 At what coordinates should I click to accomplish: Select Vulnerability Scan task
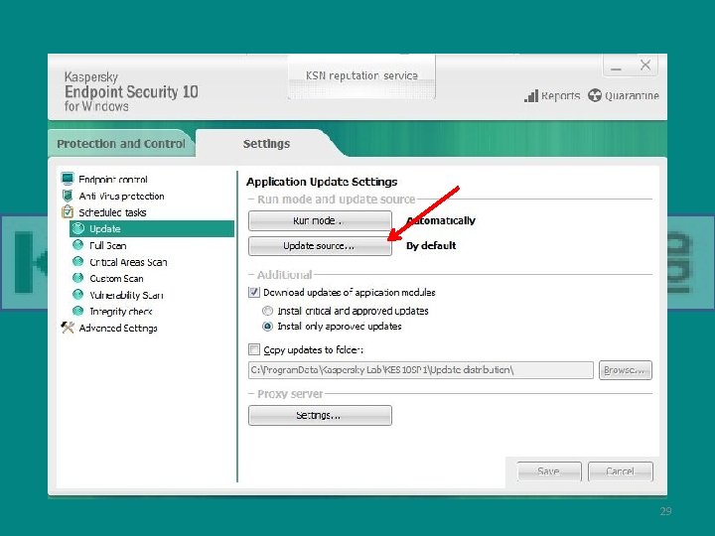(126, 296)
